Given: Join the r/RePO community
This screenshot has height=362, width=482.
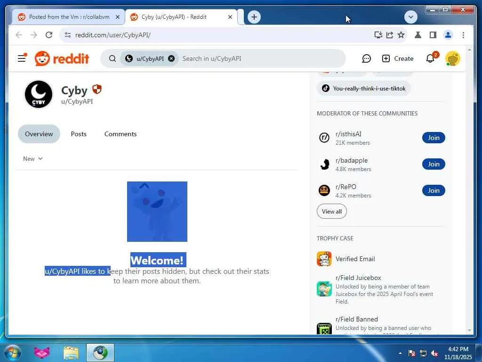Looking at the screenshot, I should (x=434, y=190).
